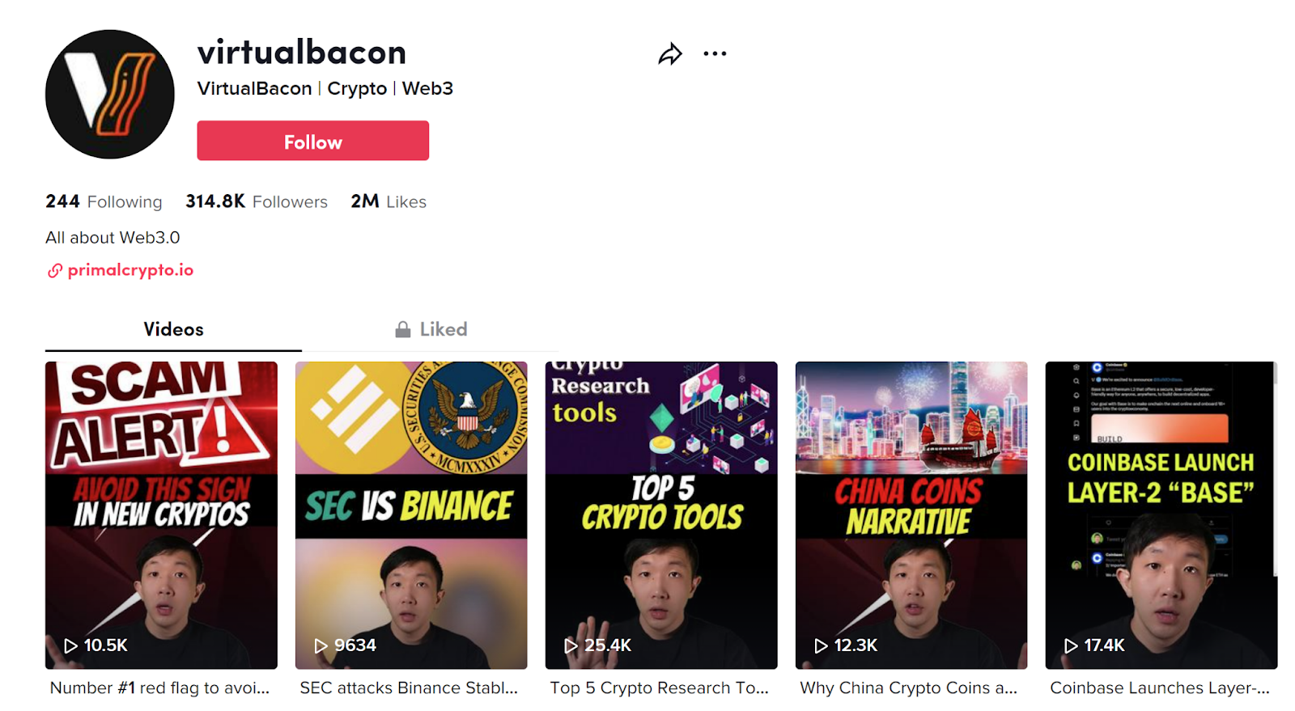Viewport: 1295px width, 711px height.
Task: Switch to the Liked tab
Action: click(431, 329)
